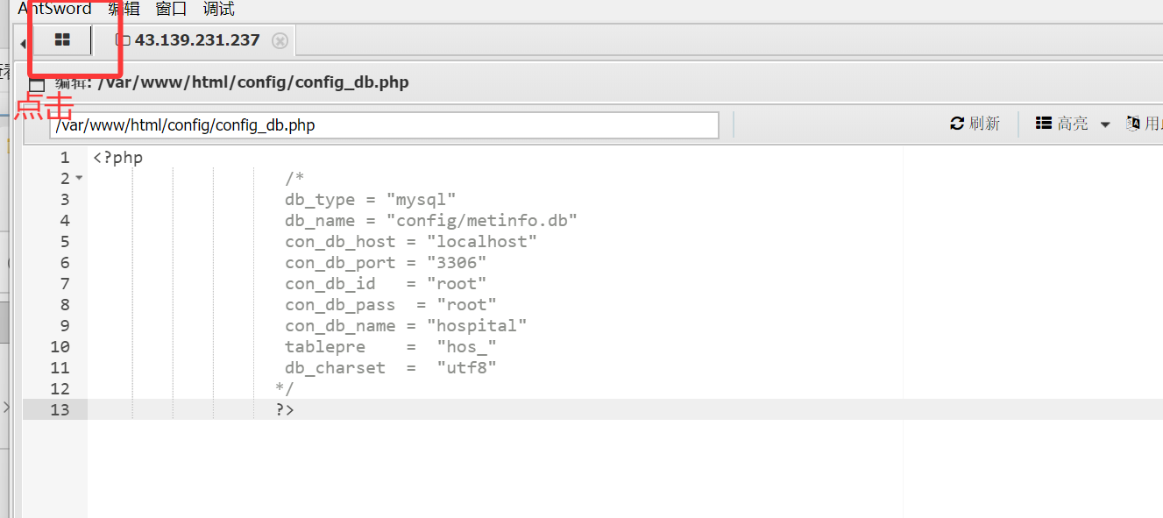This screenshot has width=1163, height=518.
Task: Click line number 13 in gutter
Action: tap(60, 409)
